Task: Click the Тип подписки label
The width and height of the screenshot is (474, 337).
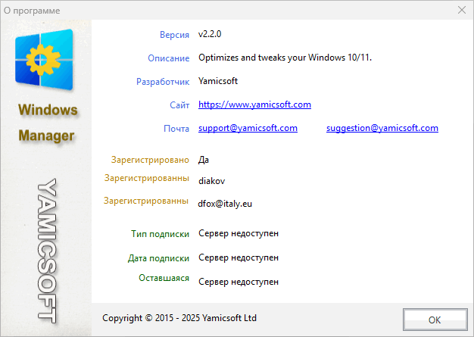Action: [160, 234]
